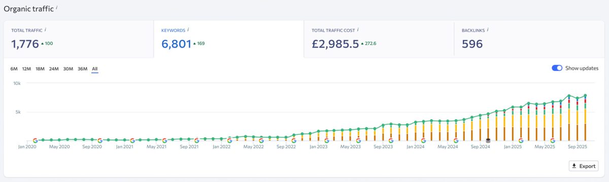Open the Google update marker beside Sep 2021
This screenshot has height=182, width=609.
tap(196, 141)
